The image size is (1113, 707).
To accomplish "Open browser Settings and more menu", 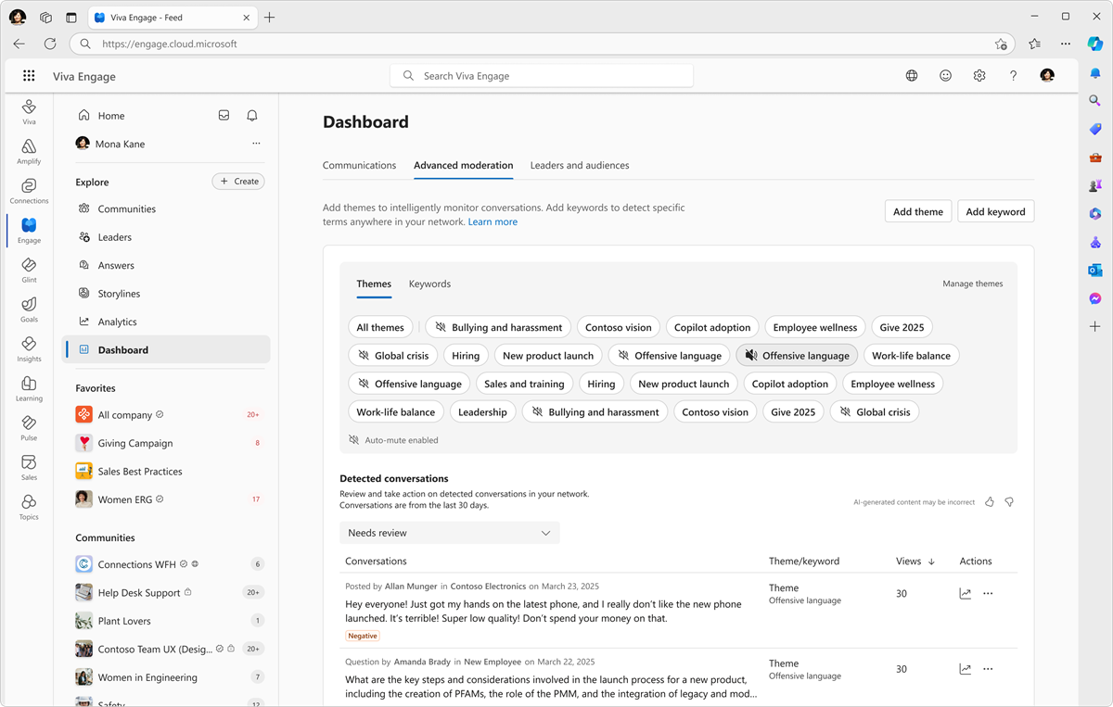I will click(1066, 44).
